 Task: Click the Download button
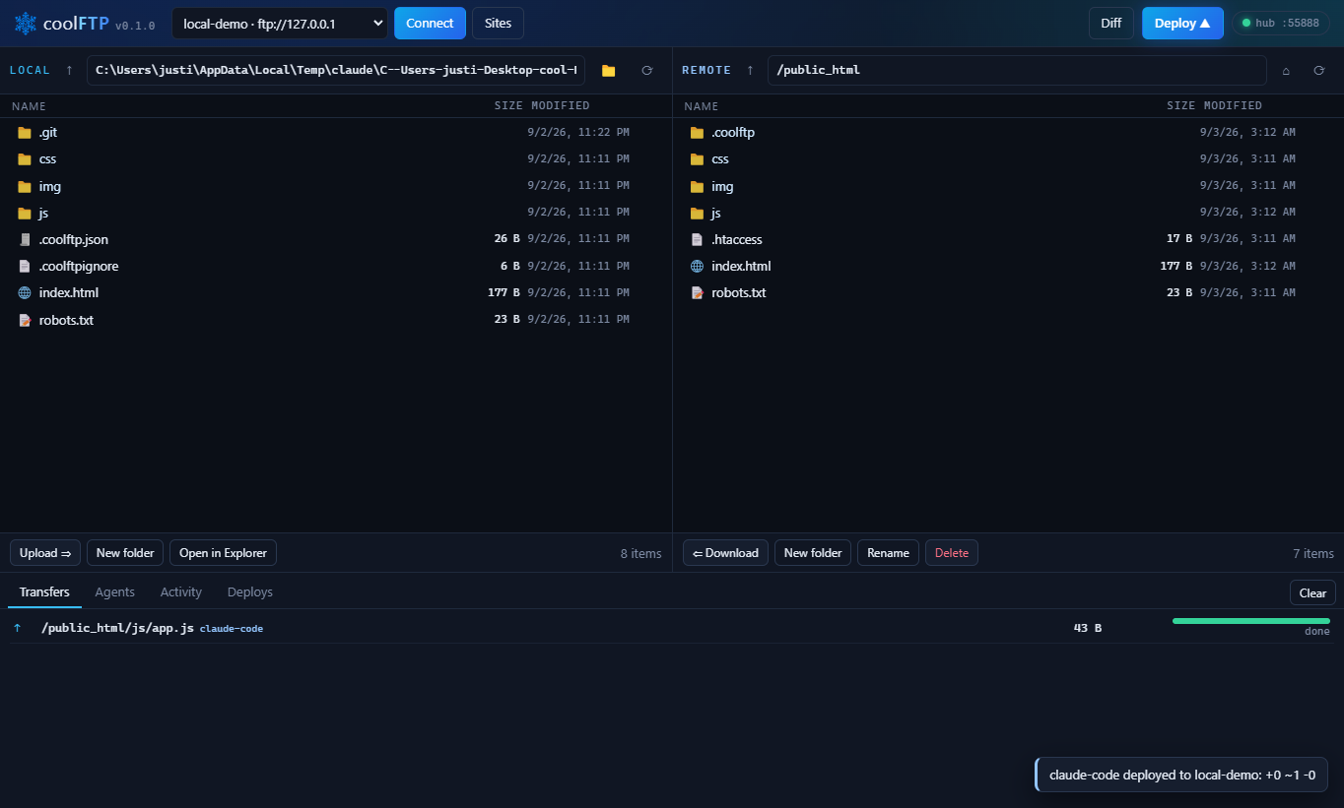pyautogui.click(x=725, y=553)
